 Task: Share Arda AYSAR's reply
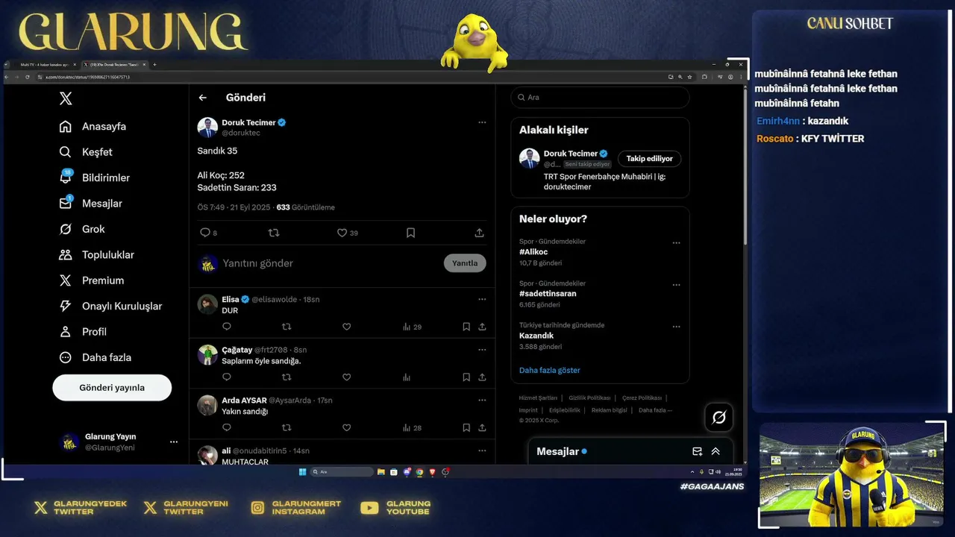[x=482, y=428]
